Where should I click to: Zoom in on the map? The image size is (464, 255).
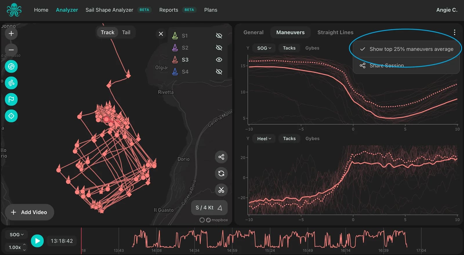coord(11,33)
